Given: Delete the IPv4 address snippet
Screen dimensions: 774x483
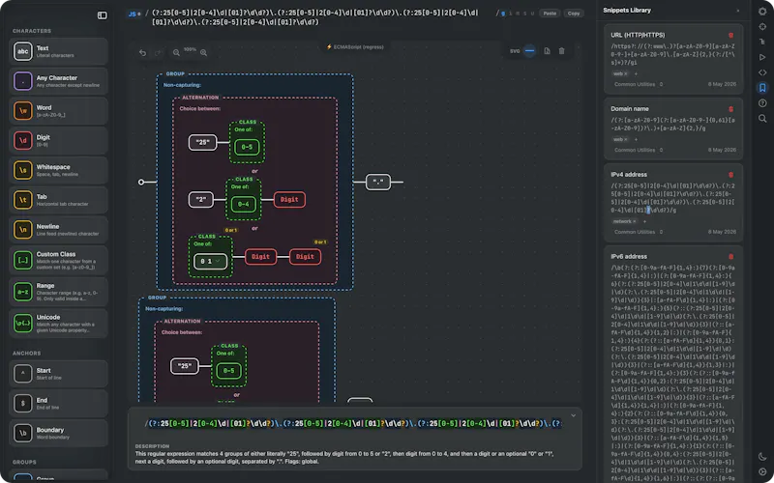Looking at the screenshot, I should [731, 175].
